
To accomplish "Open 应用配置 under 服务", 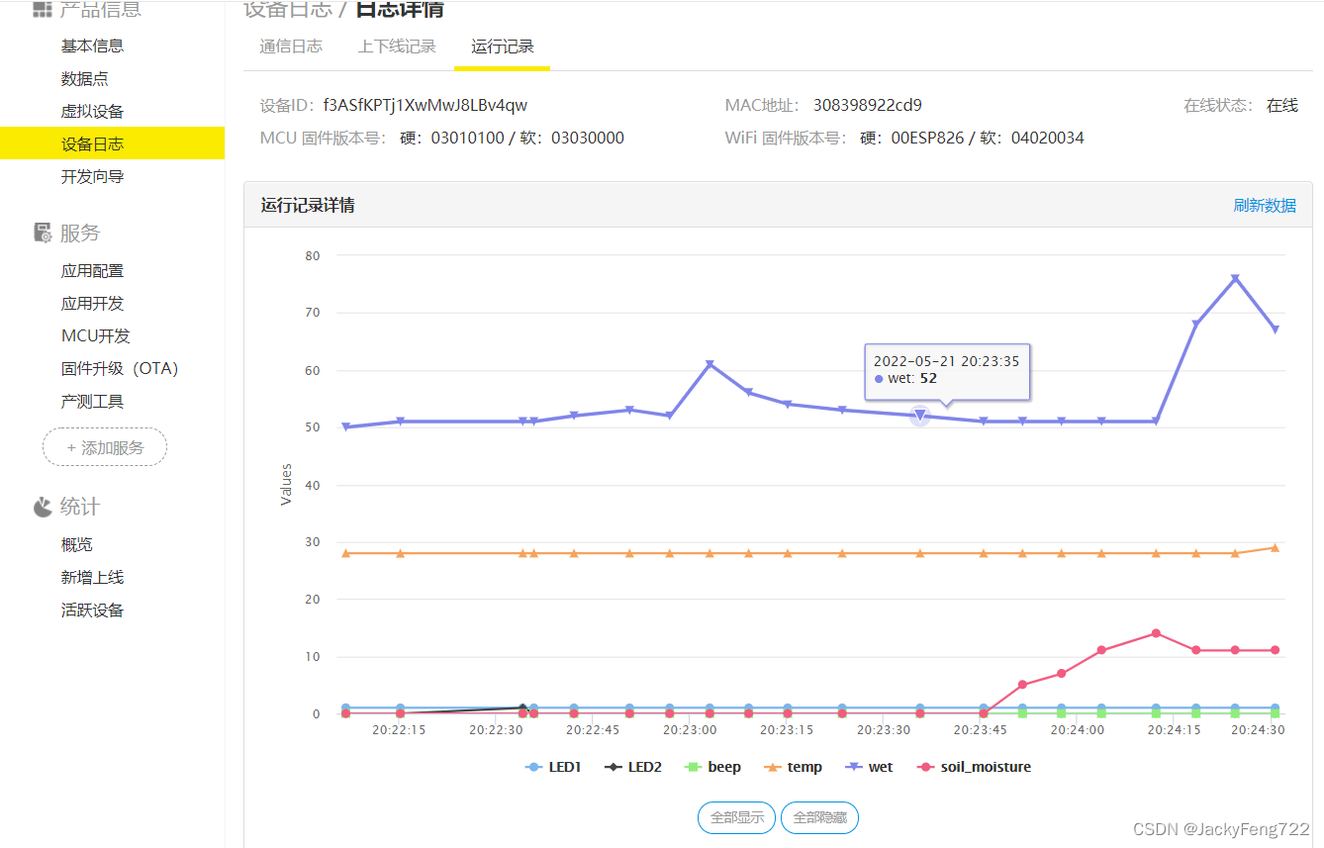I will point(92,270).
